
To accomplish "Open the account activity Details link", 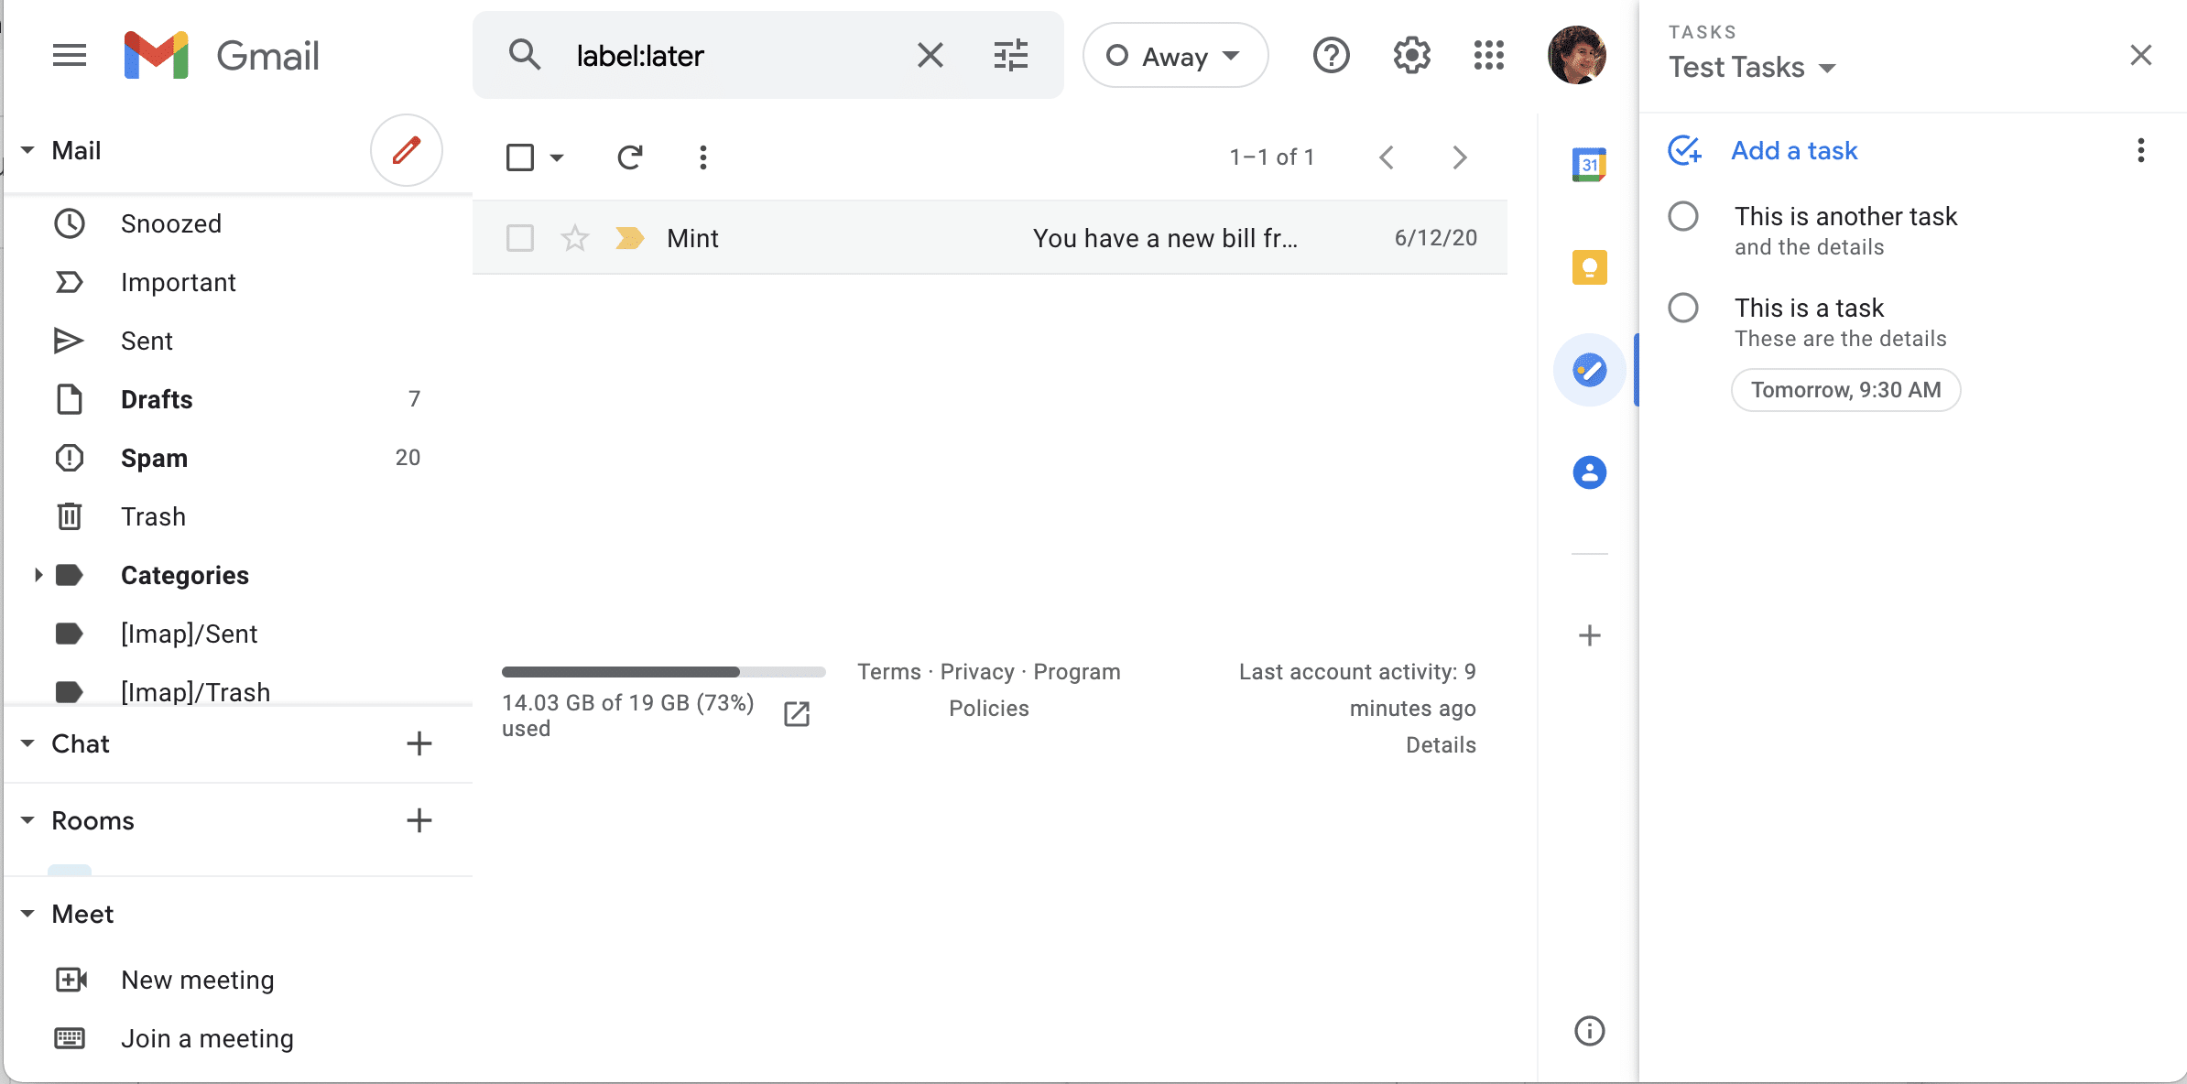I will pos(1440,745).
